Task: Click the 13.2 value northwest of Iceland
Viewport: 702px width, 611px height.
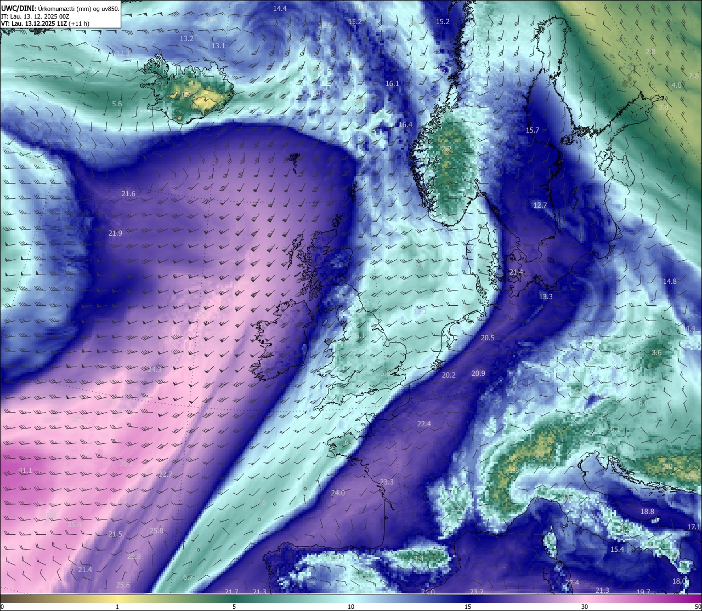Action: (186, 39)
